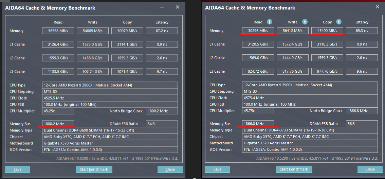Select Memory Latency value 65.3 ns

click(x=362, y=31)
